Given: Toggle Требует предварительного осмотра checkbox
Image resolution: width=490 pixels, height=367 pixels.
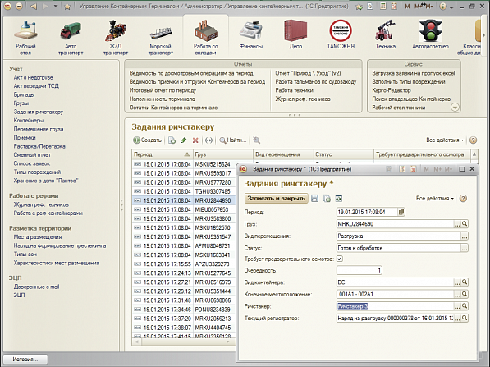Looking at the screenshot, I should (340, 259).
